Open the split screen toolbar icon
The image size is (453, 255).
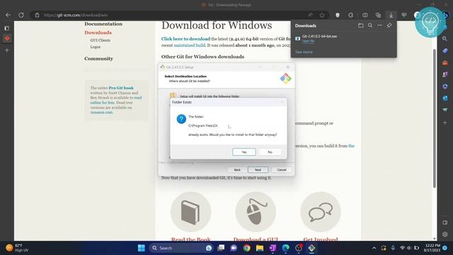tap(365, 15)
